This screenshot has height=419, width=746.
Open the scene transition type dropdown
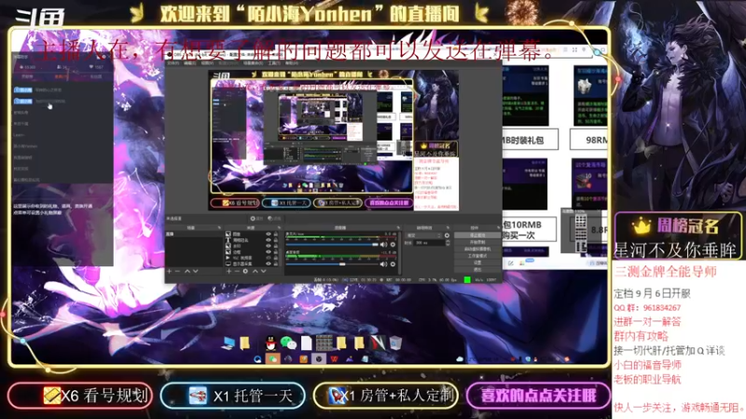coord(424,236)
